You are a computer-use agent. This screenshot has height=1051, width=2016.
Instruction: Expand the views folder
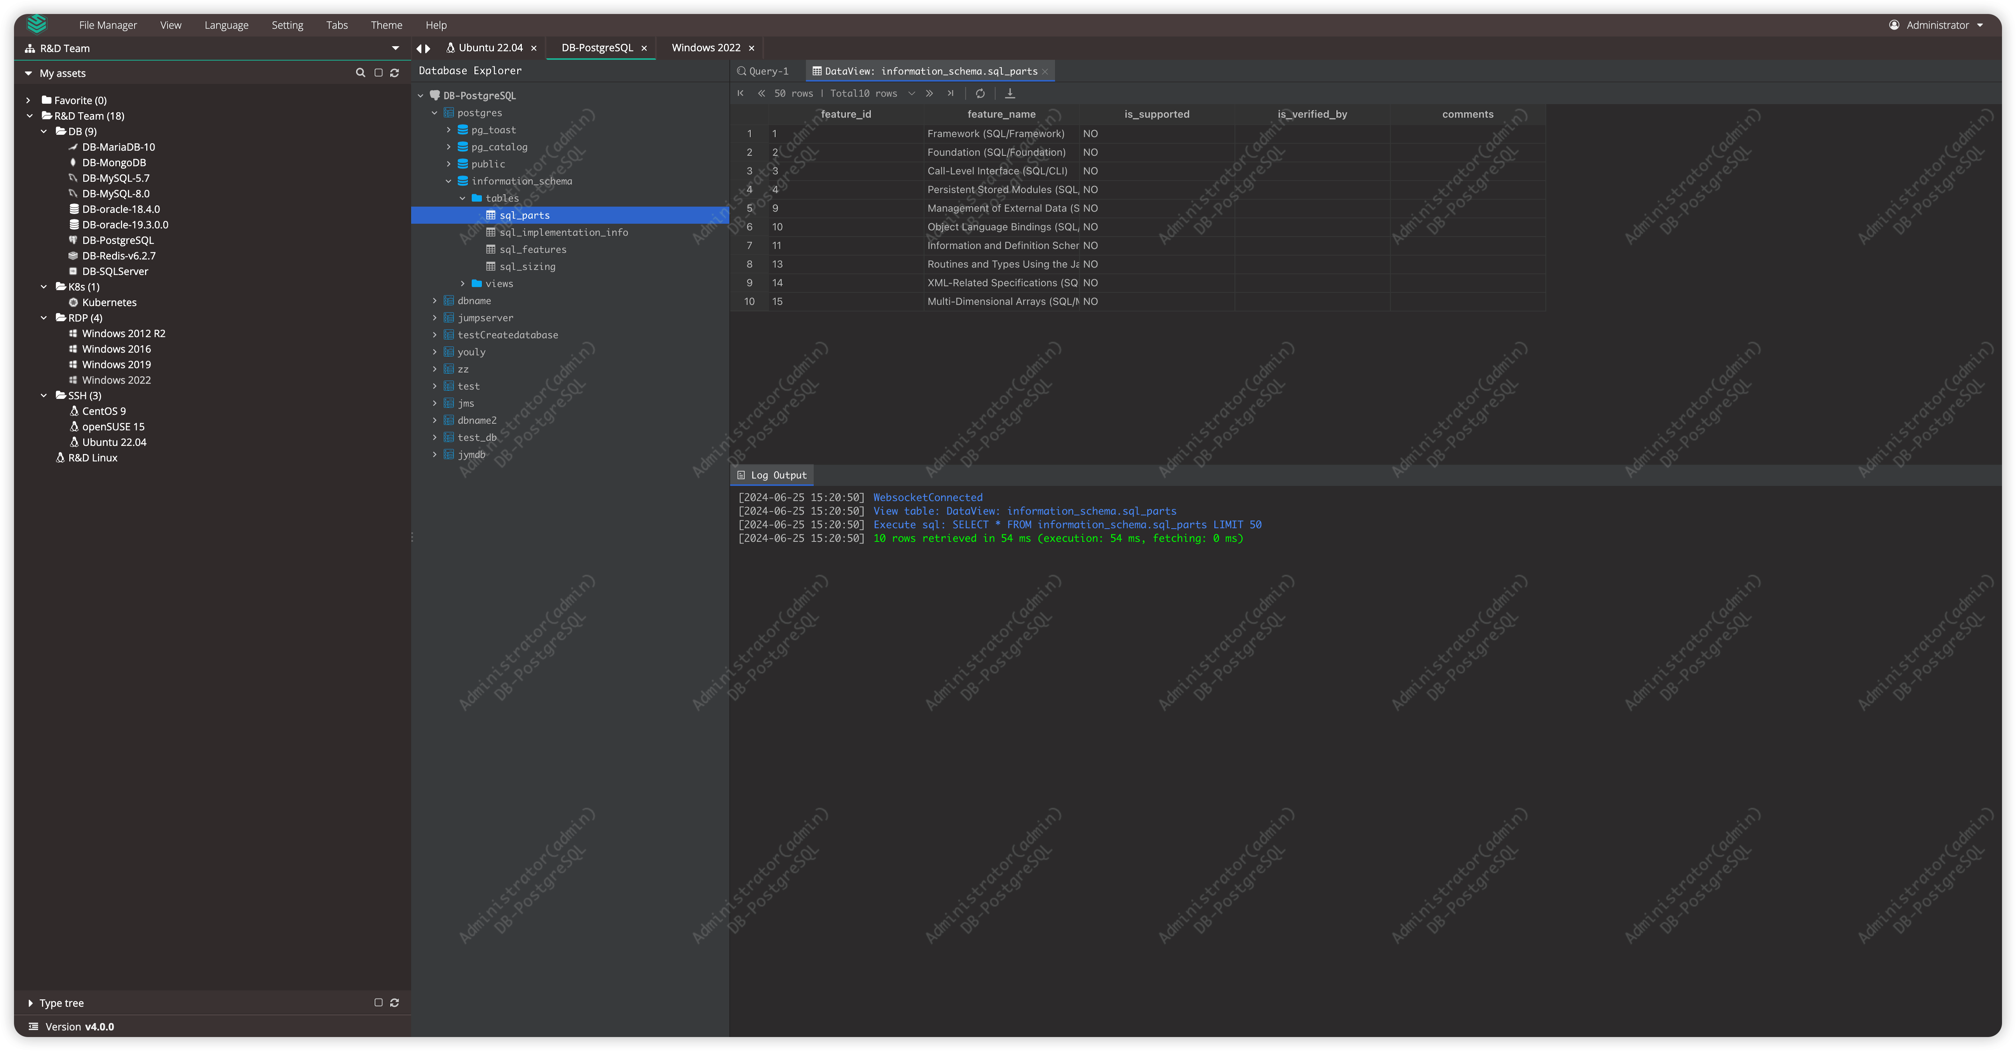click(x=463, y=283)
